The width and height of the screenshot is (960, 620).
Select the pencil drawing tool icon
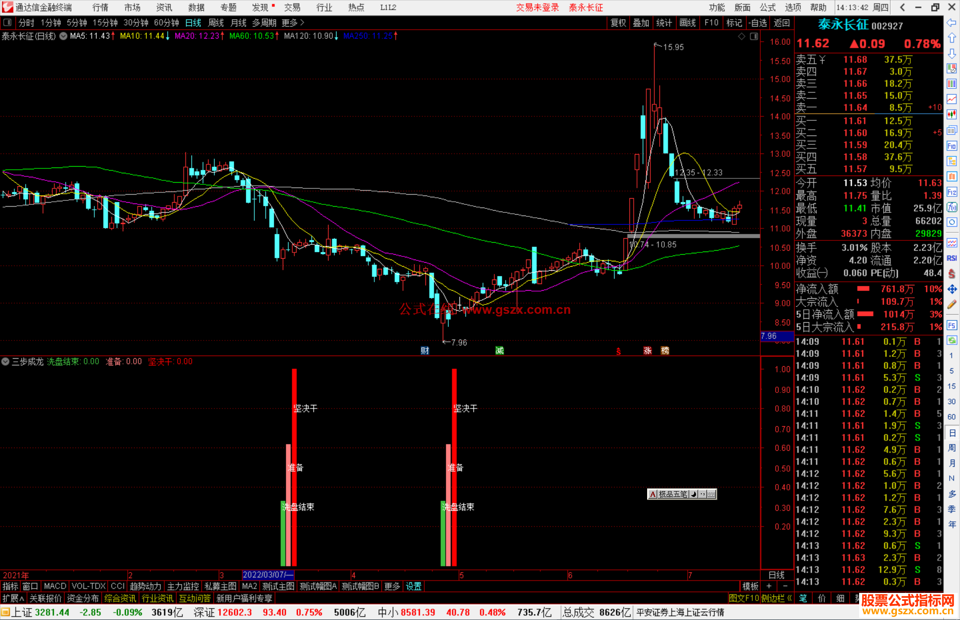[952, 305]
